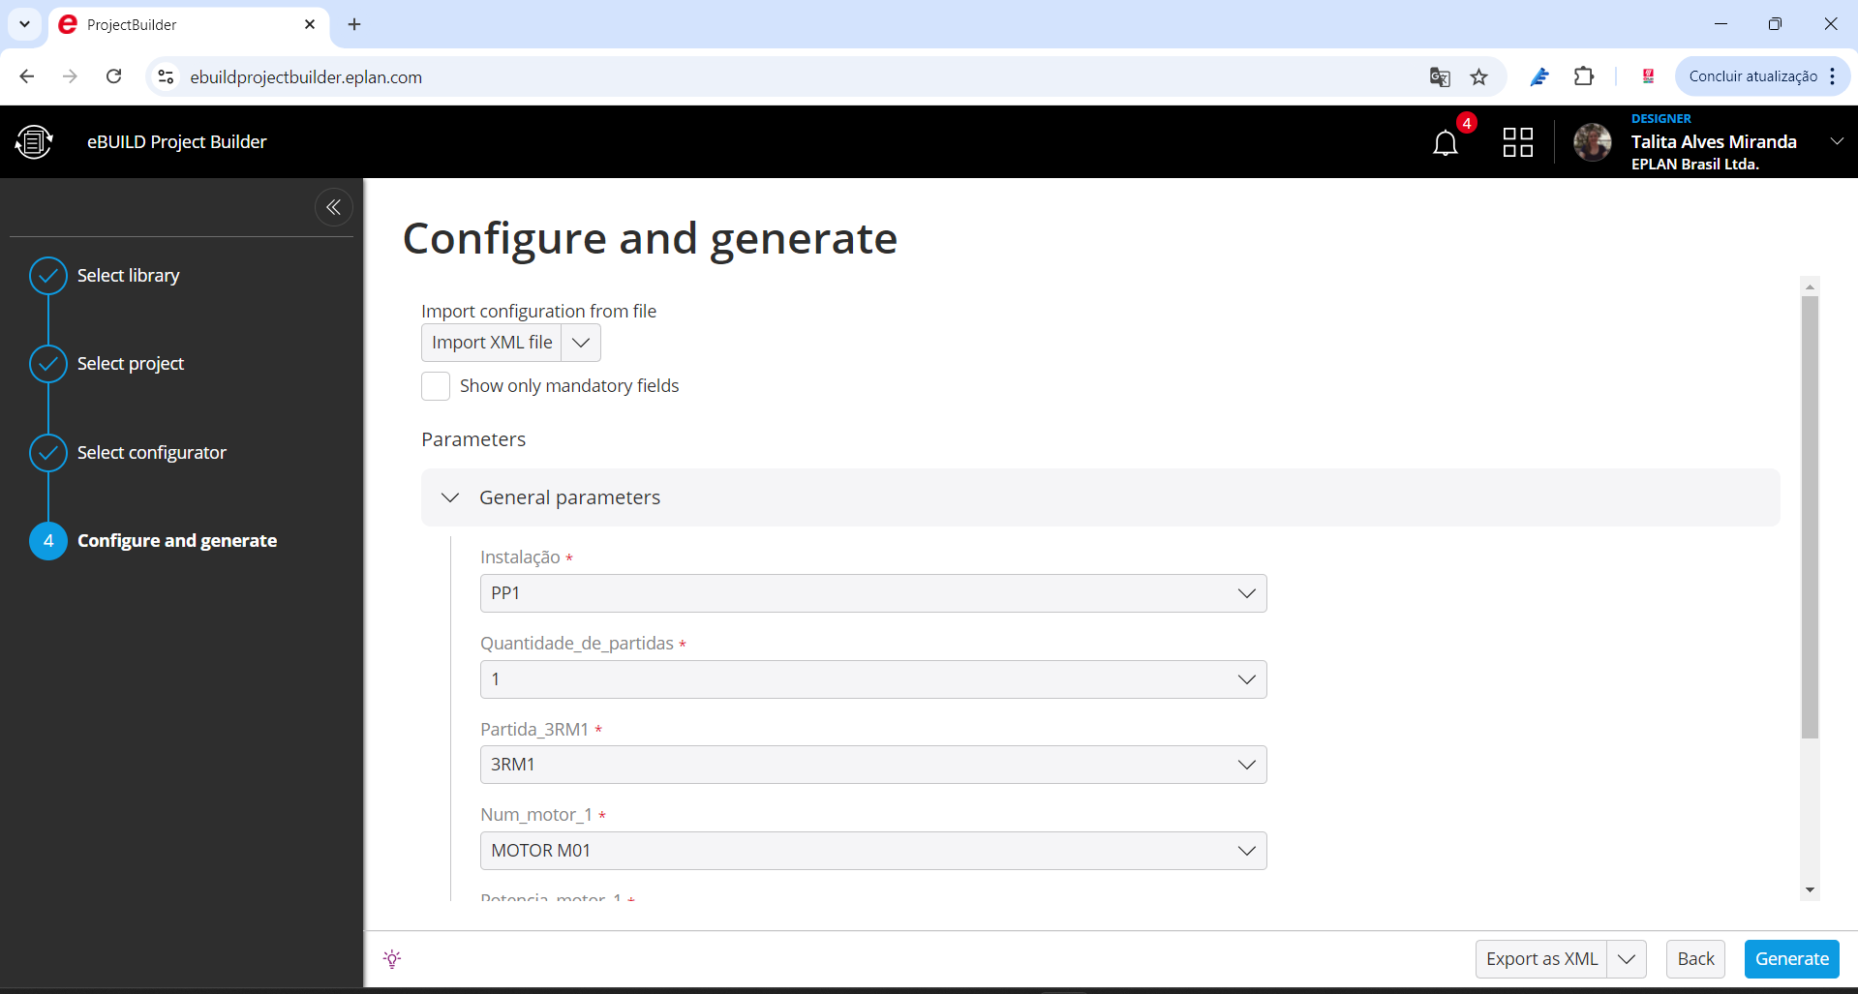Click the user profile avatar
The image size is (1858, 994).
click(1592, 142)
